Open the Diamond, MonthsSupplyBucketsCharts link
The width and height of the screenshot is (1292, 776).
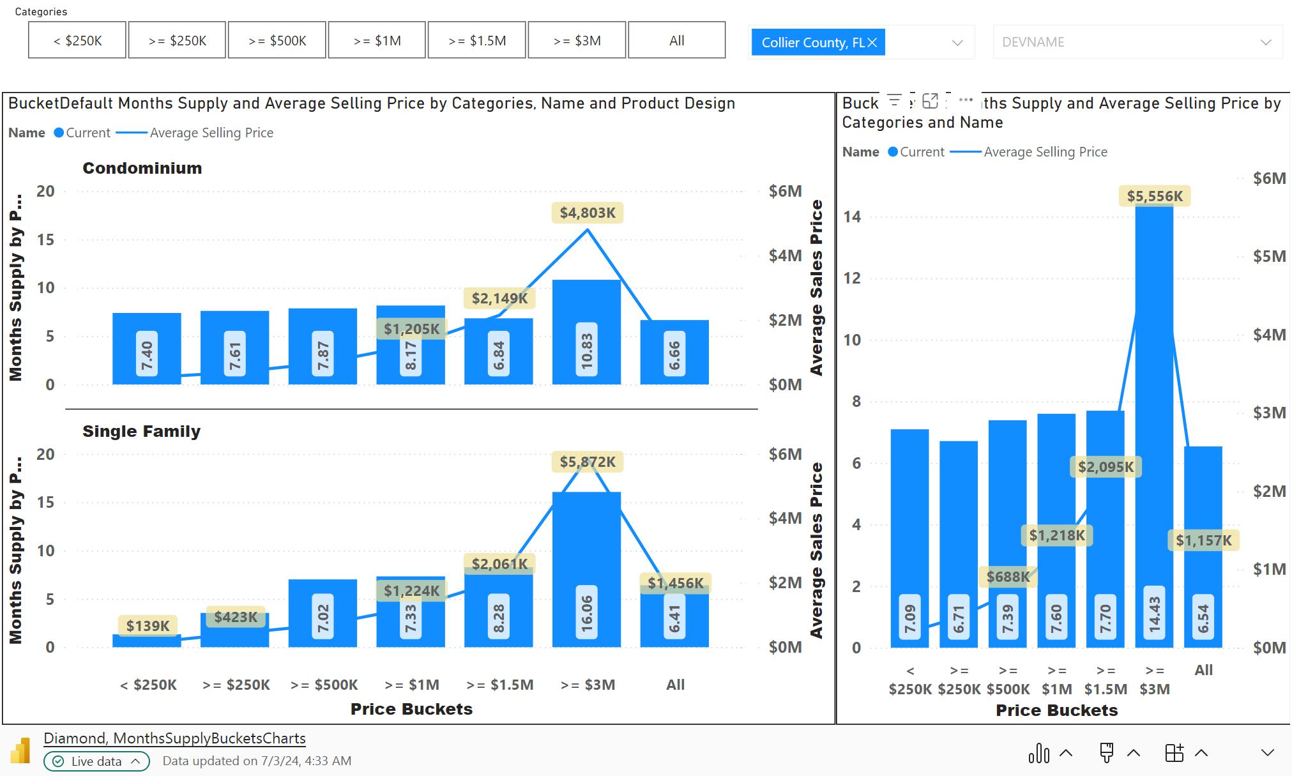pyautogui.click(x=174, y=738)
